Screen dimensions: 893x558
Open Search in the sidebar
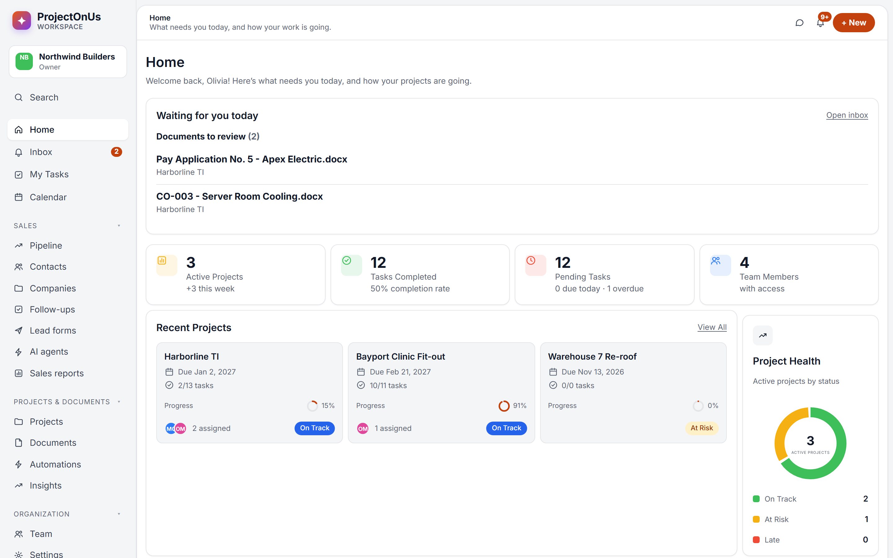(68, 97)
